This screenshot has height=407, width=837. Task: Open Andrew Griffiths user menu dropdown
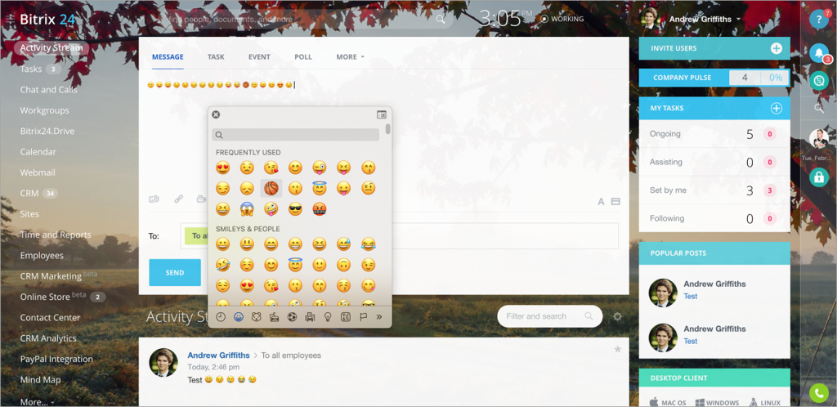(x=705, y=19)
